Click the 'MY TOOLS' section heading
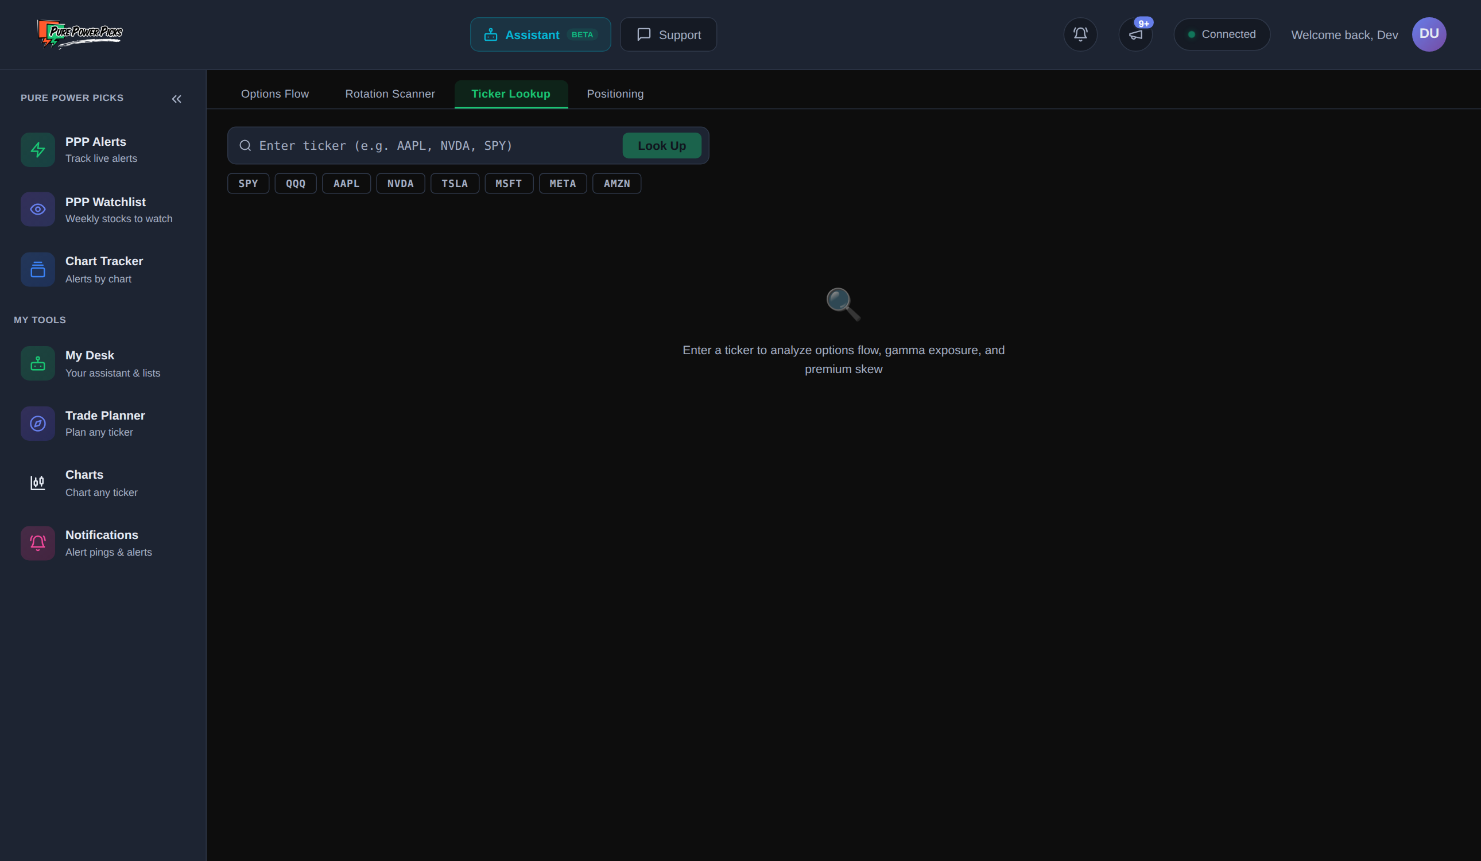Image resolution: width=1481 pixels, height=861 pixels. click(40, 320)
